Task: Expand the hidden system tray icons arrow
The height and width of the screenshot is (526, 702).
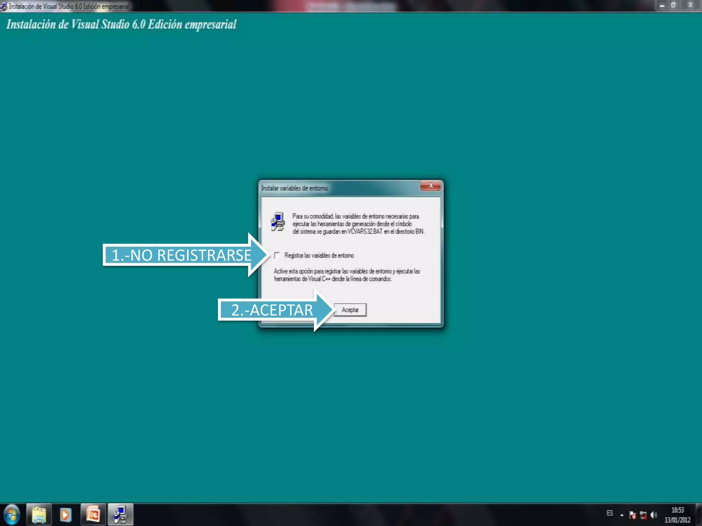Action: click(x=622, y=515)
